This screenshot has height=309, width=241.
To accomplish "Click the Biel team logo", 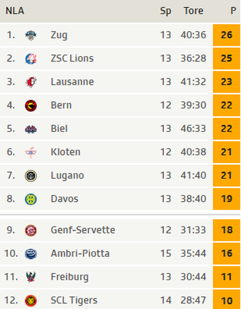I will pos(31,129).
